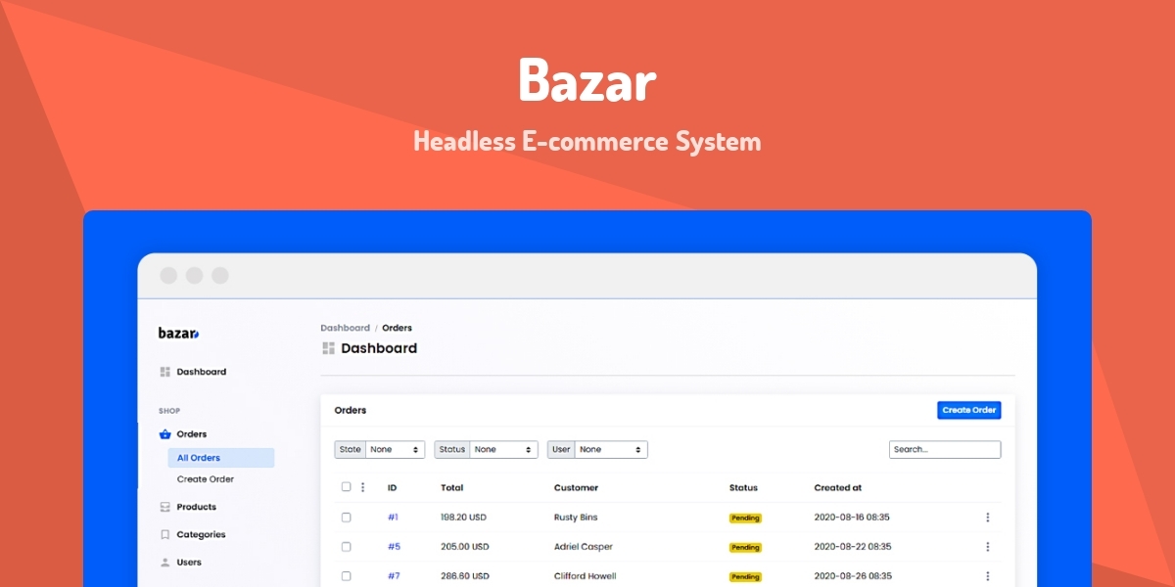Select the Dashboard icon in the sidebar

point(164,372)
